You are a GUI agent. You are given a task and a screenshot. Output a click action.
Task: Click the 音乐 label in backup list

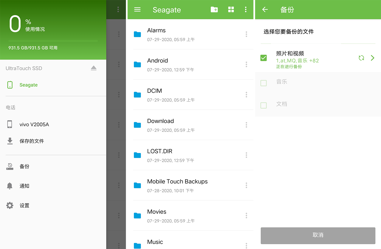(282, 82)
